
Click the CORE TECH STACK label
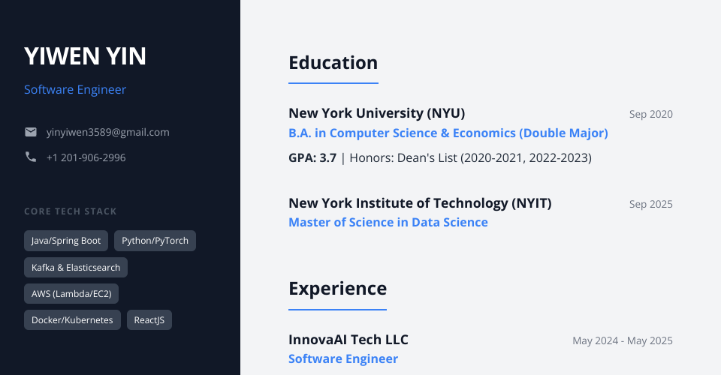point(71,211)
